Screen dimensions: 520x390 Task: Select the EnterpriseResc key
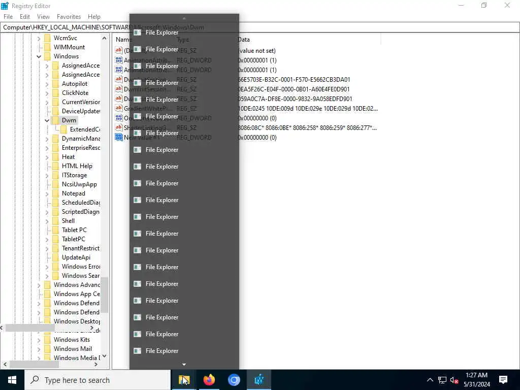[x=81, y=148]
